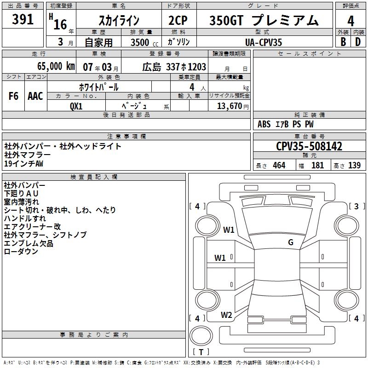Click the first registration year H16
Viewport: 368px width, 368px height.
[58, 22]
